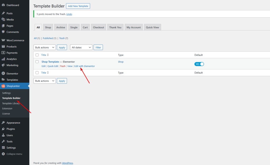Viewport: 270px width, 165px height.
Task: Click the Tools wrench icon
Action: click(3, 141)
